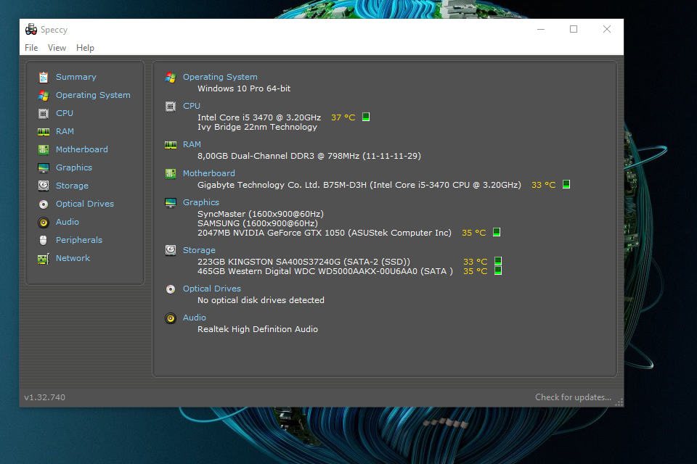Open the Operating System heading link
The image size is (697, 464).
220,77
